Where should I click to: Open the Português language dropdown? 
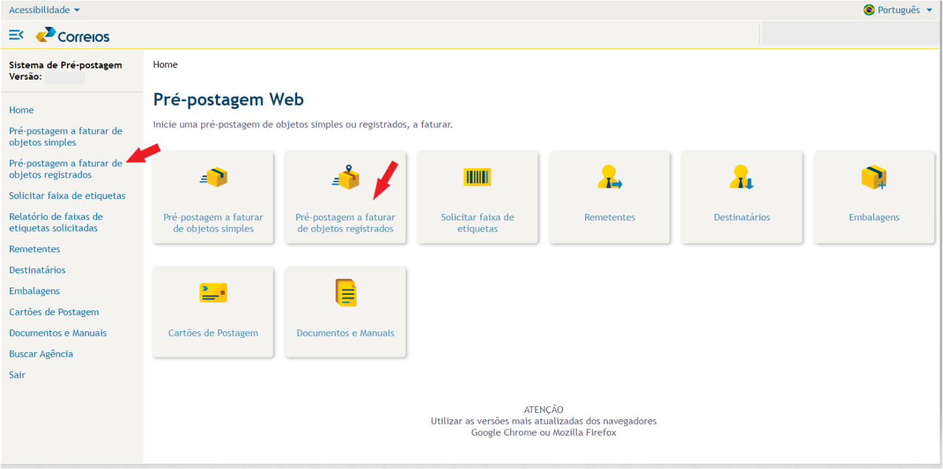point(899,10)
